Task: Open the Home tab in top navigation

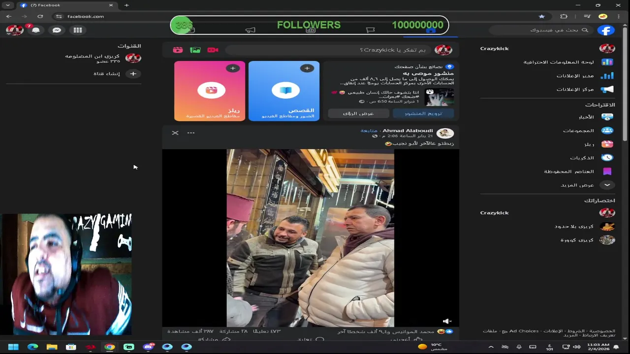Action: click(x=431, y=30)
